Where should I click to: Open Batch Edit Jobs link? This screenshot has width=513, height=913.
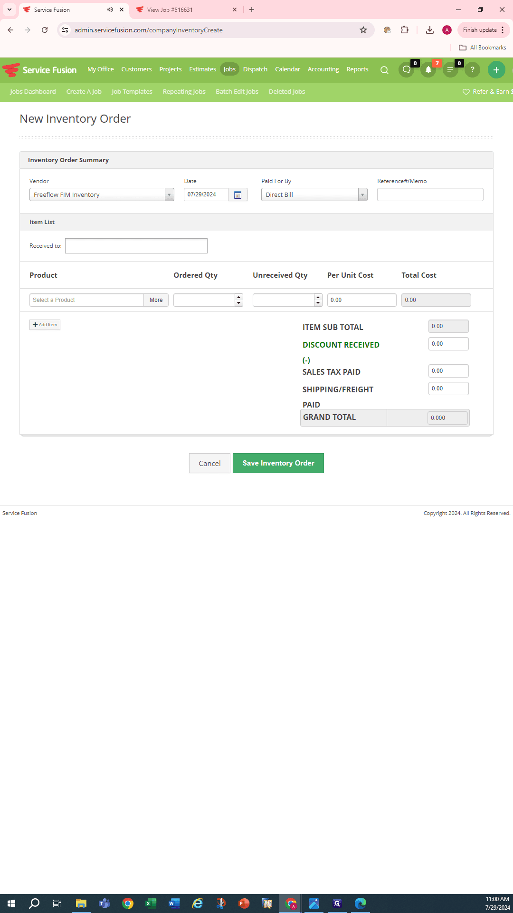(x=237, y=92)
